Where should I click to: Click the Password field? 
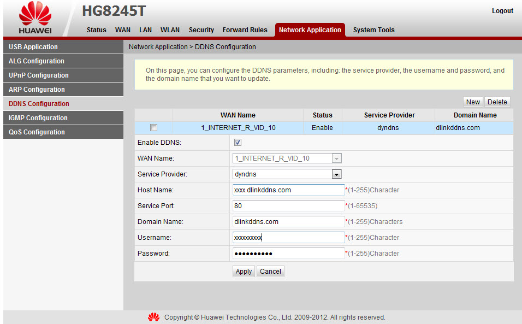288,254
